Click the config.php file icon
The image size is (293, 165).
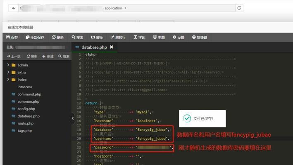13,109
